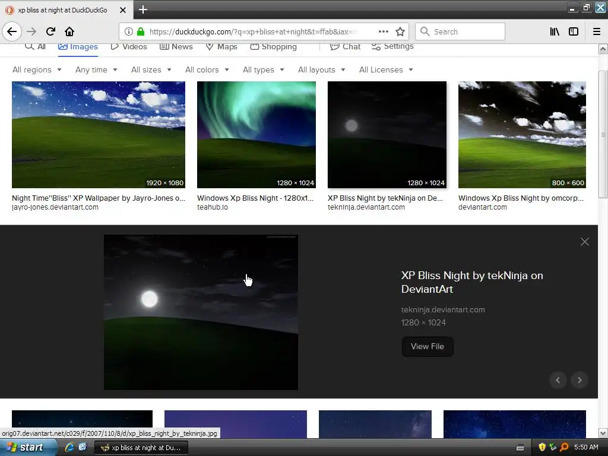Launch Internet Explorer from quick launch
Screen dimensions: 608x456
(x=69, y=447)
